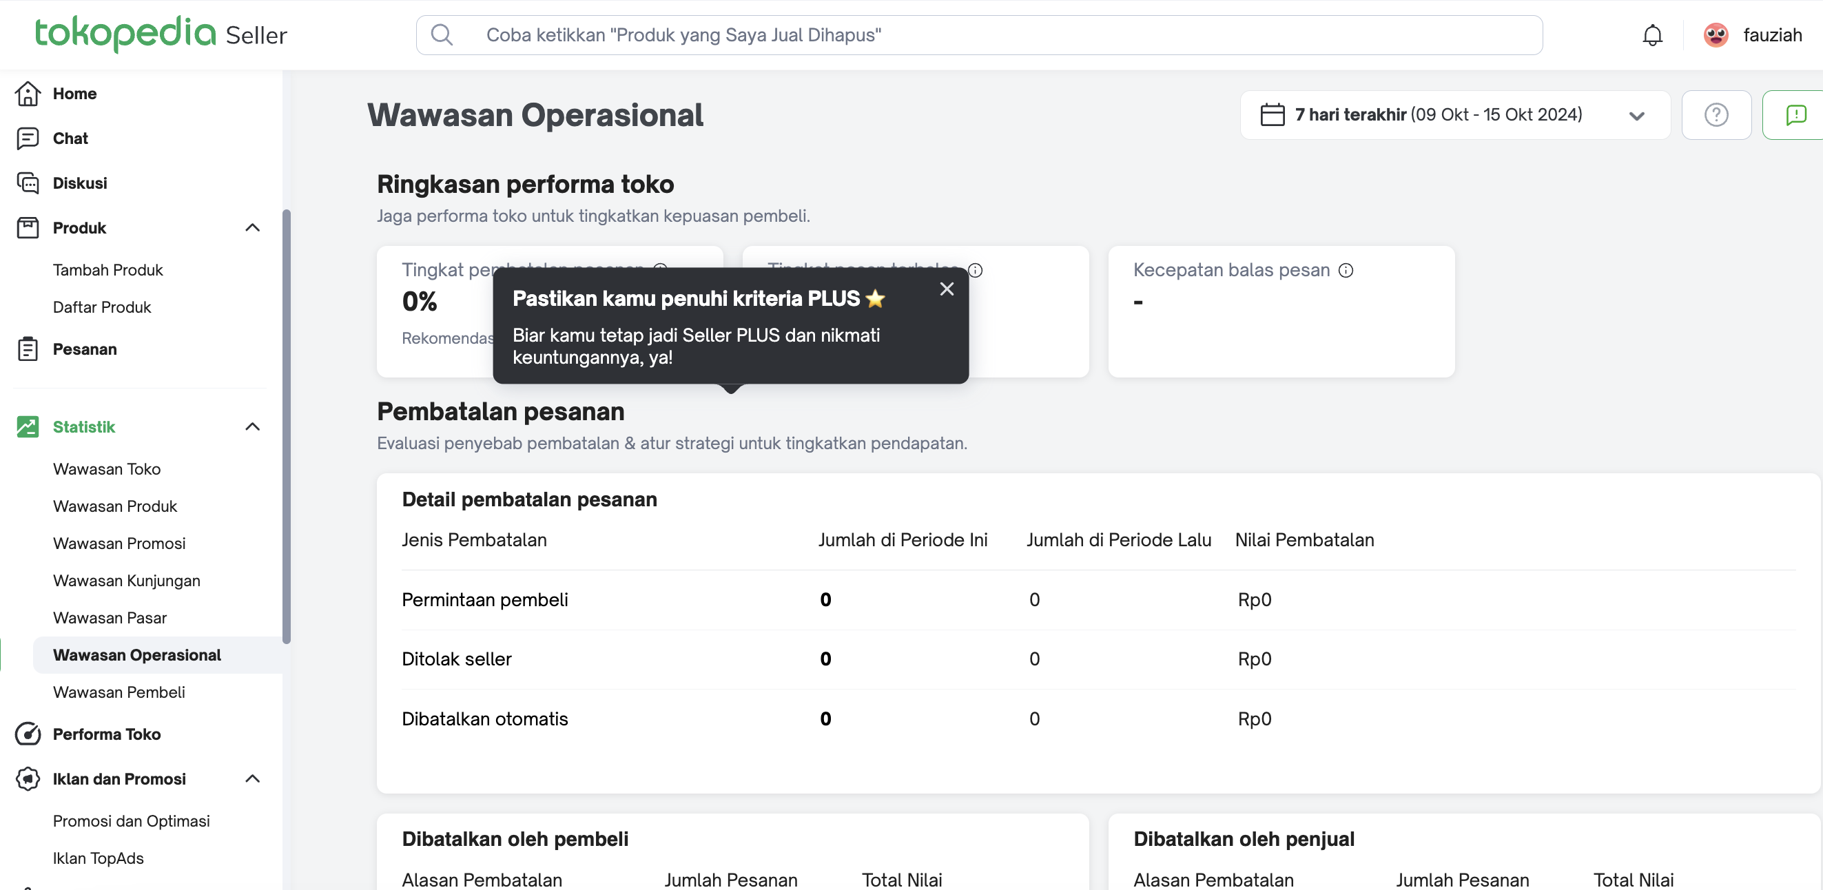Image resolution: width=1823 pixels, height=890 pixels.
Task: Click the sidebar vertical scrollbar
Action: (286, 424)
